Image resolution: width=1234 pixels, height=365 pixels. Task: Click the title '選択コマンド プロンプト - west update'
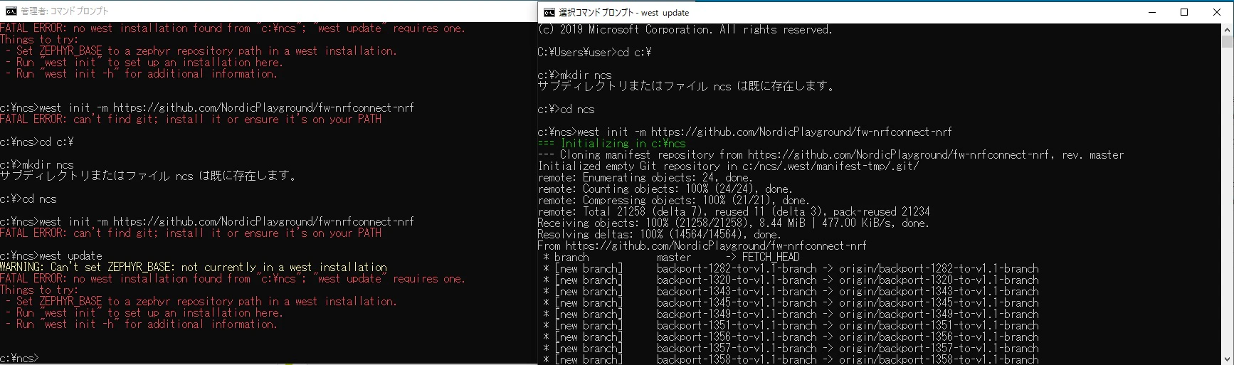pyautogui.click(x=624, y=12)
